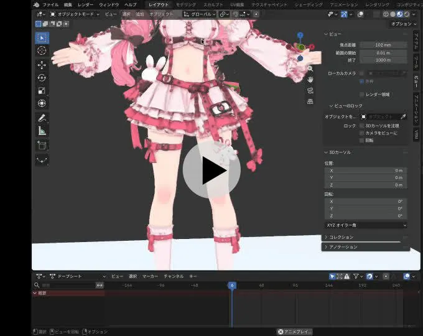The image size is (423, 336).
Task: Click the 終了 1000 m field
Action: [383, 60]
